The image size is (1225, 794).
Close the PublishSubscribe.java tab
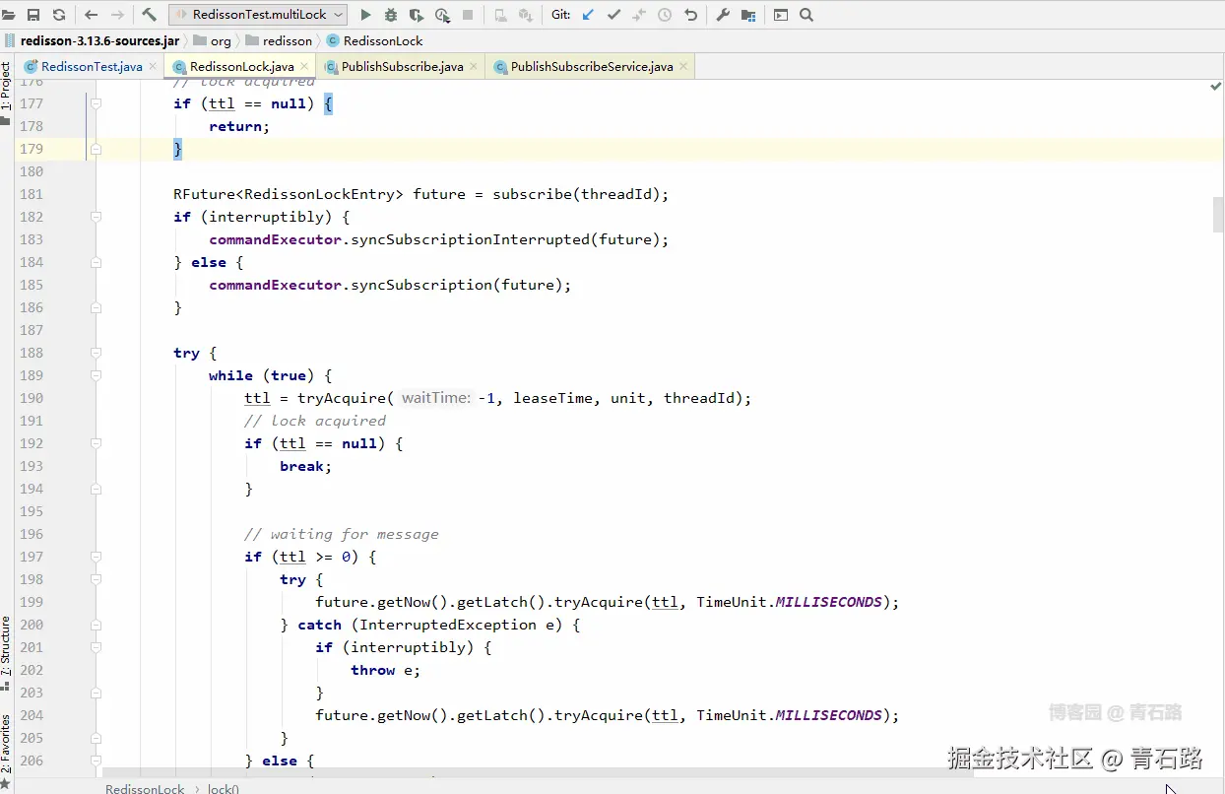pyautogui.click(x=474, y=66)
